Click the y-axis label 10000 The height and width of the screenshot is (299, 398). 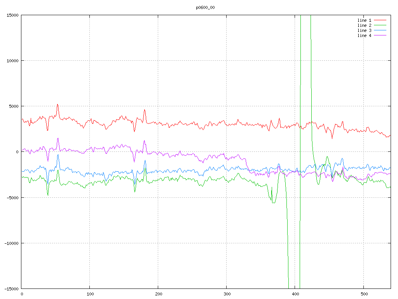point(12,60)
